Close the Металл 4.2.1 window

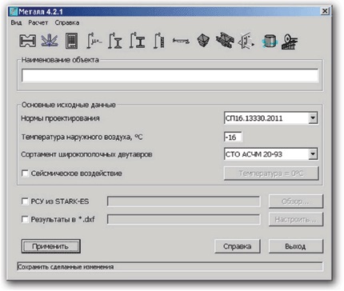[x=325, y=11]
